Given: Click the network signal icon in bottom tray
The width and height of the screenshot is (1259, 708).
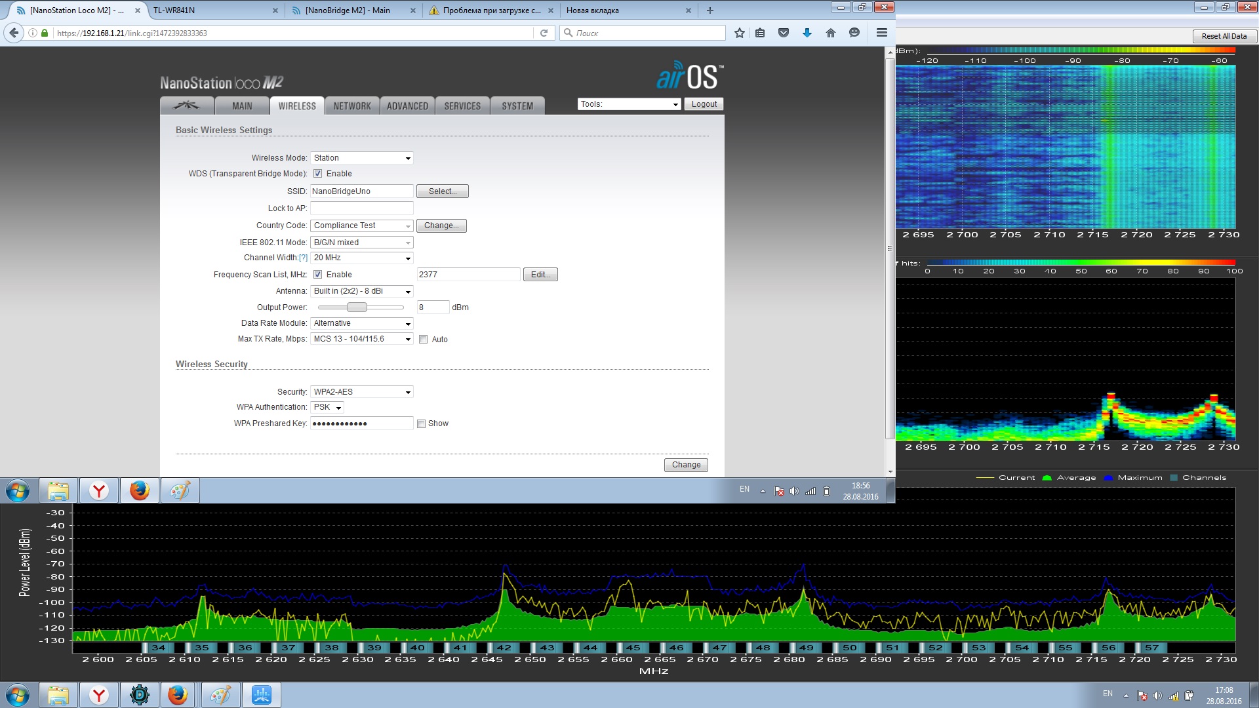Looking at the screenshot, I should coord(1173,696).
